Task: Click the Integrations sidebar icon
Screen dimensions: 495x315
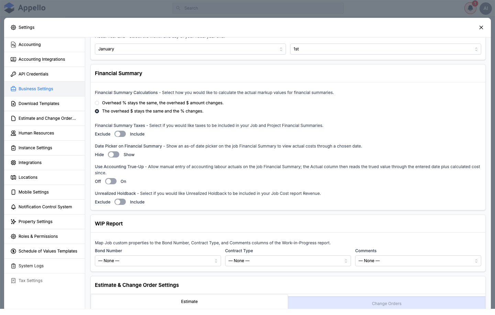Action: 13,163
